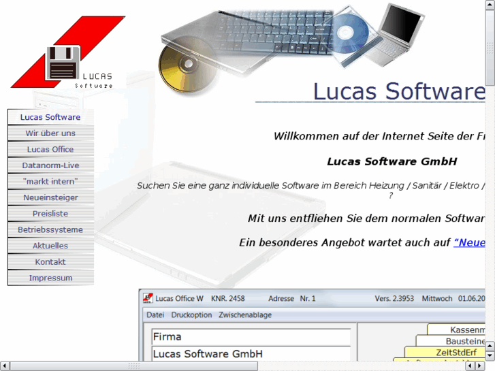The image size is (495, 371).
Task: Click the blue CD in case image
Action: point(352,35)
